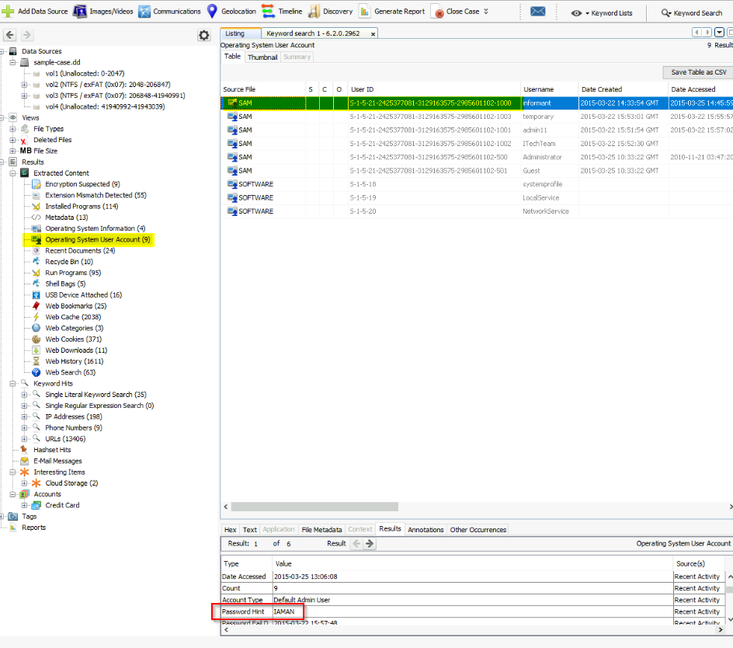Image resolution: width=733 pixels, height=648 pixels.
Task: Open the Communications tool
Action: pos(170,11)
